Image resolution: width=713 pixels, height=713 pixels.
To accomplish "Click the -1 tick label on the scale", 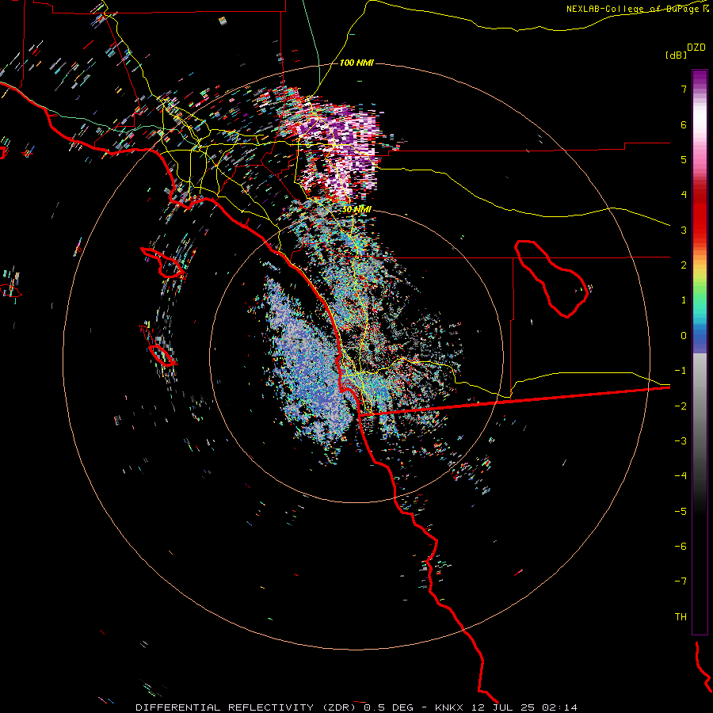I will 681,371.
